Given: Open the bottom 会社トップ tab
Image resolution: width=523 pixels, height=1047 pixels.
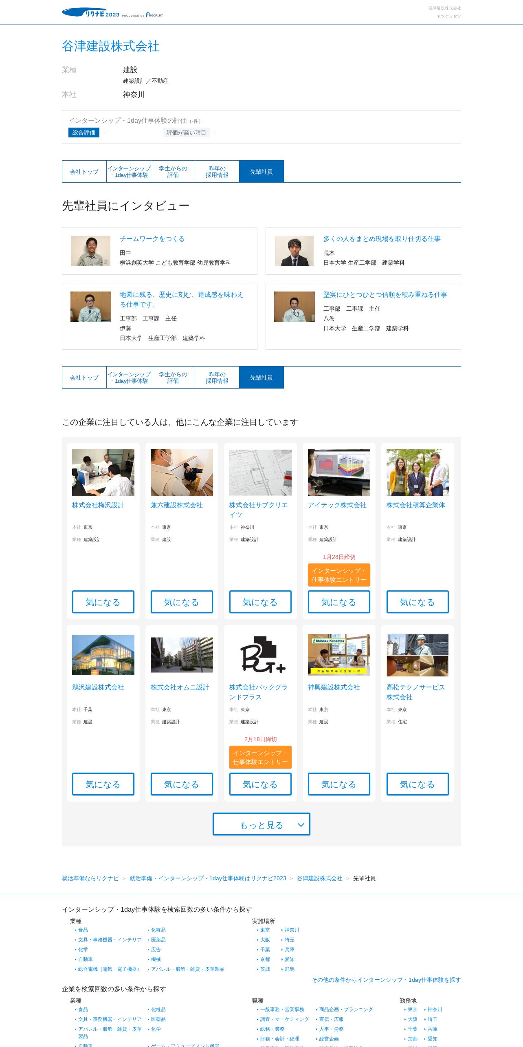Looking at the screenshot, I should coord(84,378).
